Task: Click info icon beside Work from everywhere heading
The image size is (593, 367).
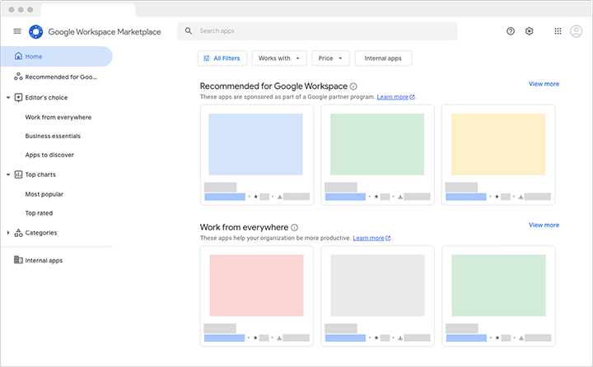Action: pos(294,227)
